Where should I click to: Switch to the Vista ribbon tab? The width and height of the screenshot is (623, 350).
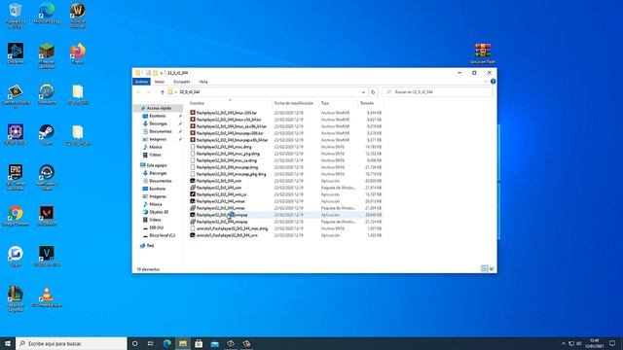pos(203,82)
